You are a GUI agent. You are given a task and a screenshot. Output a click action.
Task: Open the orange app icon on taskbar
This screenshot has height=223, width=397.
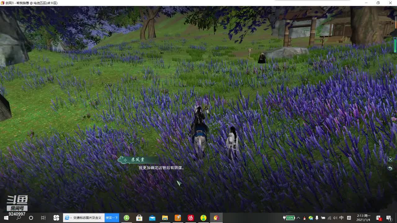pos(178,218)
